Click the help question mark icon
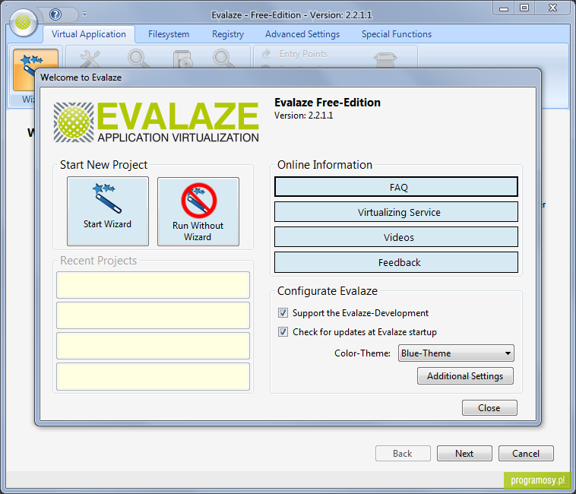This screenshot has width=576, height=494. pos(55,14)
